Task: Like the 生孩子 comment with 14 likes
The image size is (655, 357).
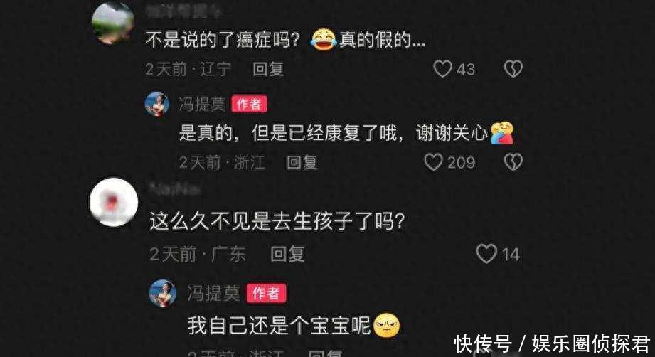Action: (486, 254)
